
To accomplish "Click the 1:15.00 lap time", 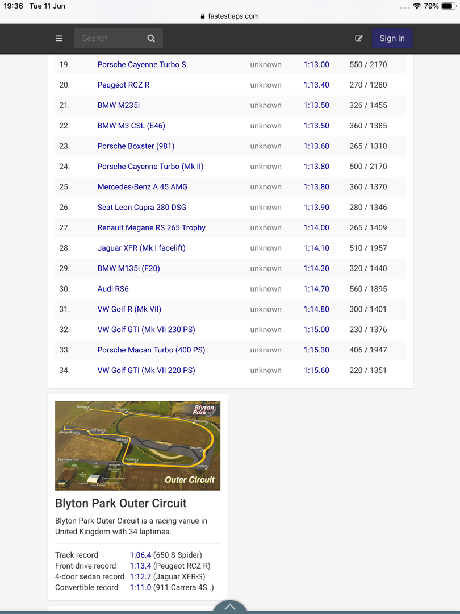I will 316,329.
